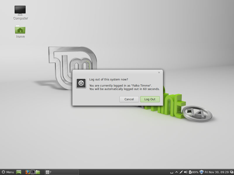The image size is (234, 175).
Task: Click the keyboard tray icon
Action: [172, 172]
